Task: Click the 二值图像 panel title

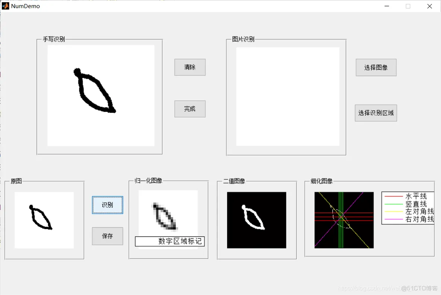Action: click(x=234, y=181)
